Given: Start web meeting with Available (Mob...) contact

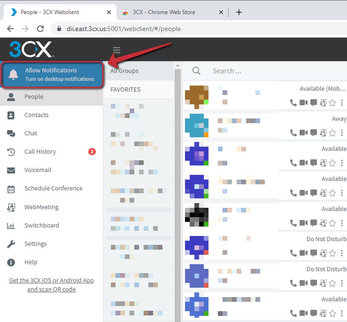Looking at the screenshot, I should 323,103.
